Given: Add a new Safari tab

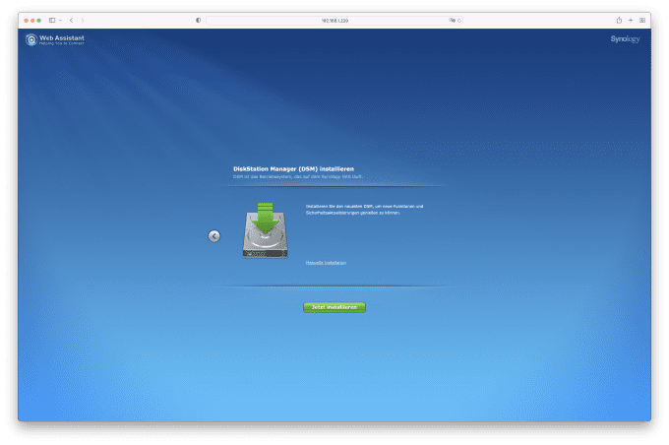Looking at the screenshot, I should click(631, 20).
